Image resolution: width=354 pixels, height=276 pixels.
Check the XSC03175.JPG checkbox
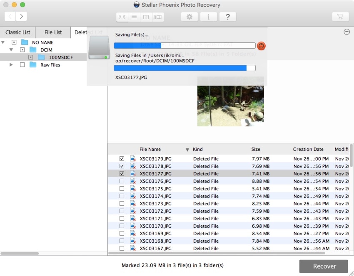[122, 188]
